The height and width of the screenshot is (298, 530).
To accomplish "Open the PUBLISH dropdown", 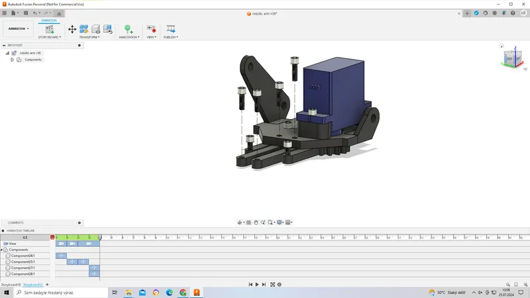I will [x=171, y=37].
